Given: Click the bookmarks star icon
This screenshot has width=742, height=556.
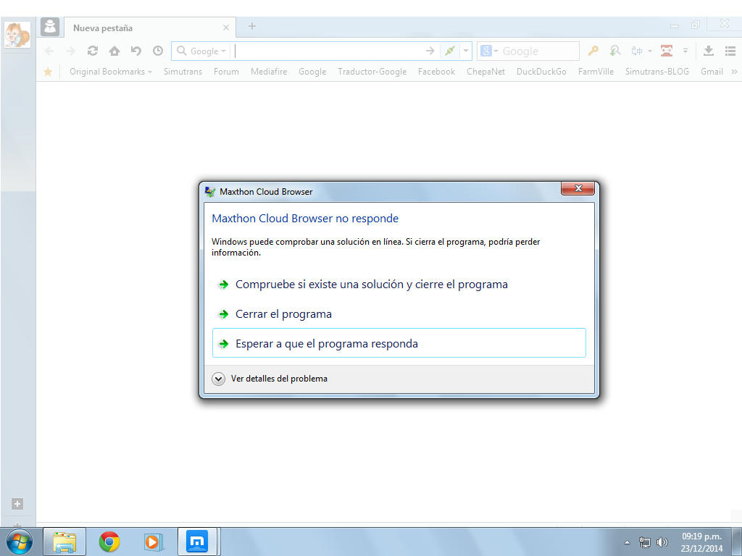Looking at the screenshot, I should (x=48, y=72).
